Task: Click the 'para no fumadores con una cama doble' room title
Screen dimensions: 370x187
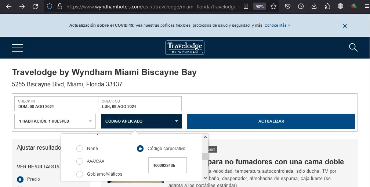Action: [276, 162]
